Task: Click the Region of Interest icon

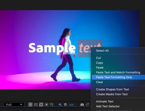Action: (46, 105)
